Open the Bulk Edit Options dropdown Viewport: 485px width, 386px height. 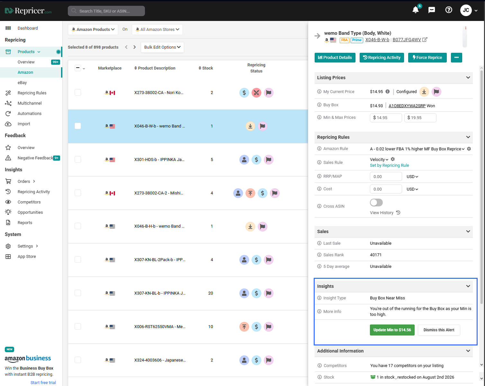coord(162,47)
